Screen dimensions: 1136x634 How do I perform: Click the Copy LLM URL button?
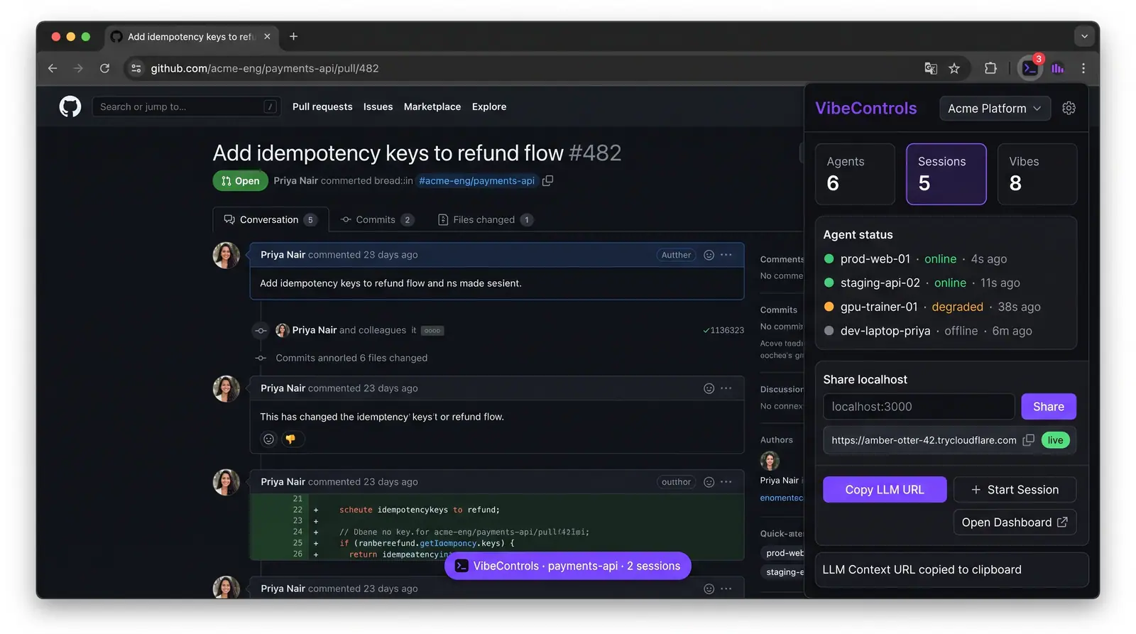coord(885,490)
